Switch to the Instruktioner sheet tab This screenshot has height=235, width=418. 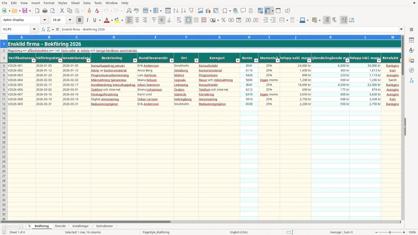104,226
